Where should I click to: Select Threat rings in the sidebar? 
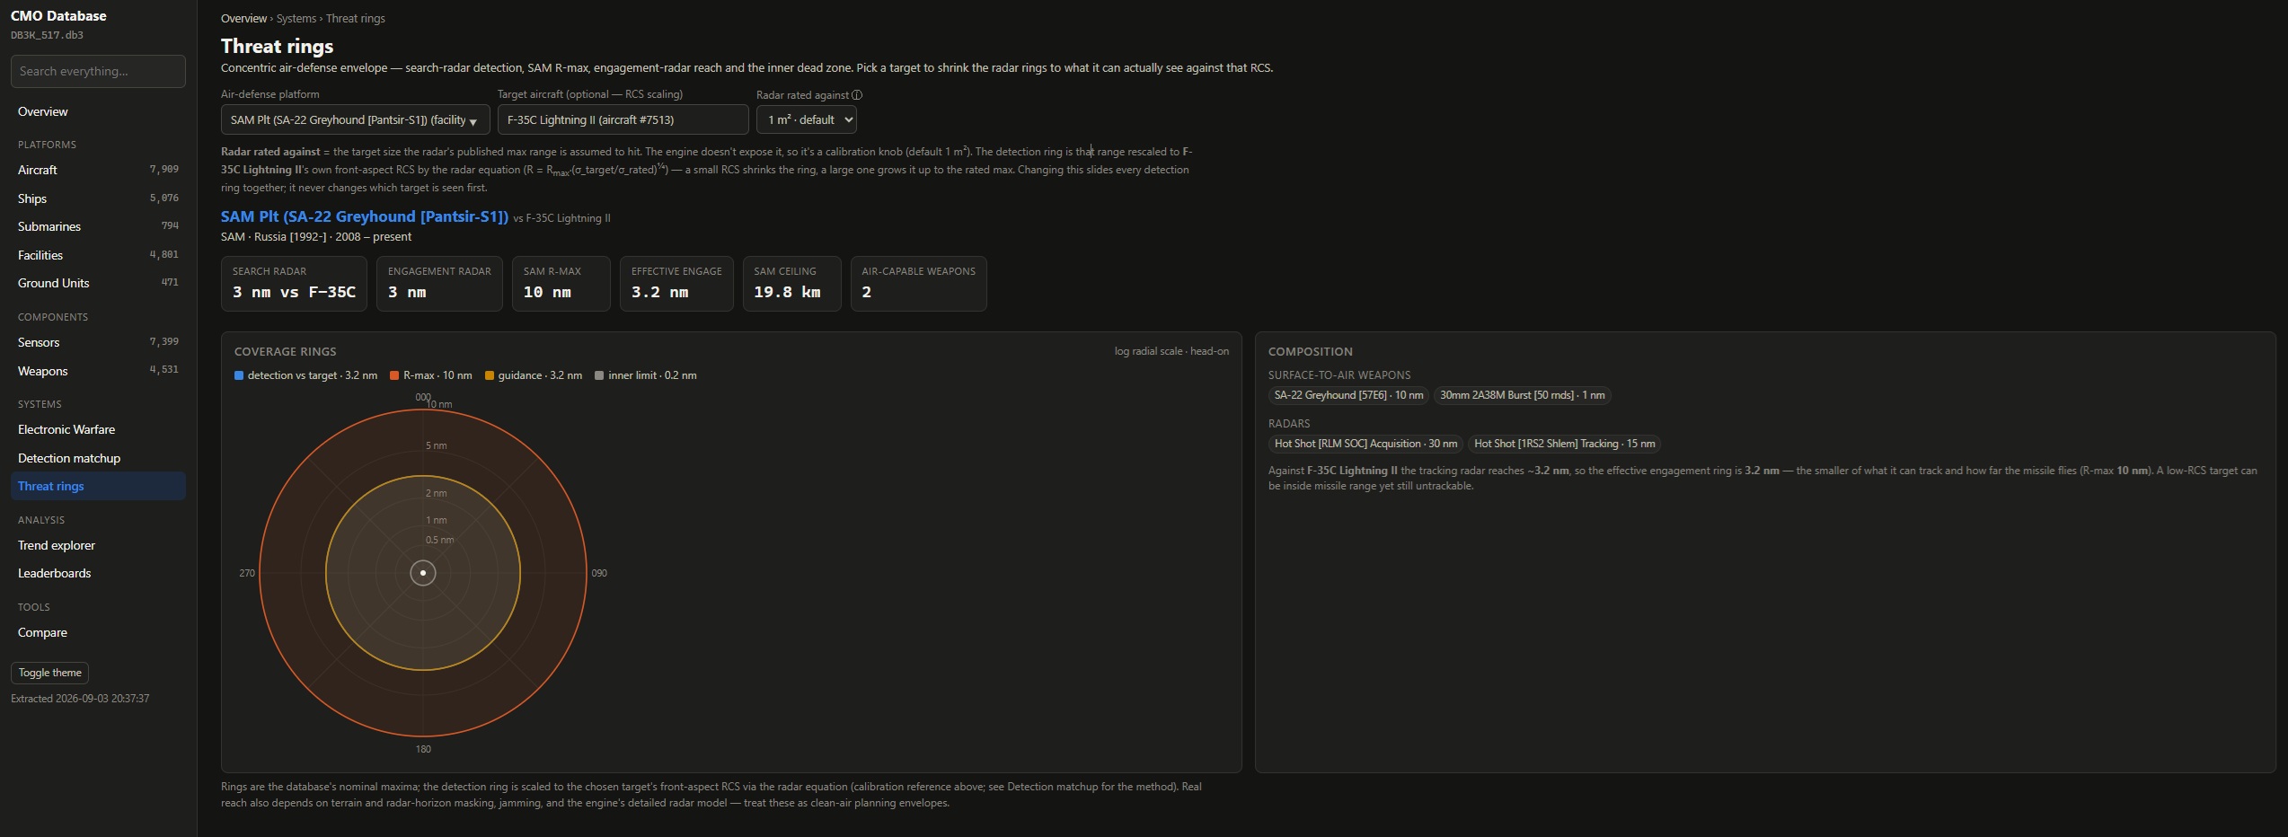98,486
